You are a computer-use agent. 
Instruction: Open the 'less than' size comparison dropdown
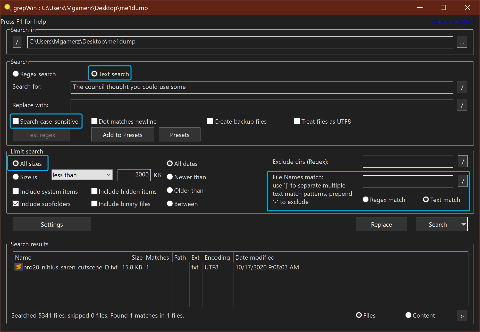82,175
